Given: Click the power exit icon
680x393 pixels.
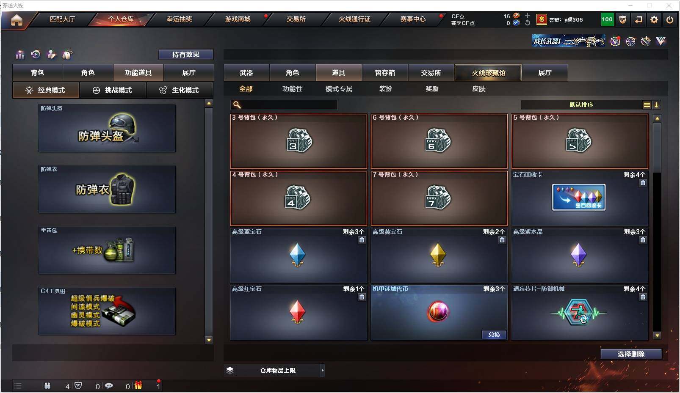Looking at the screenshot, I should pyautogui.click(x=670, y=19).
